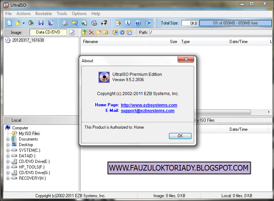Click the red X delete icon
Image resolution: width=274 pixels, height=201 pixels.
click(91, 33)
